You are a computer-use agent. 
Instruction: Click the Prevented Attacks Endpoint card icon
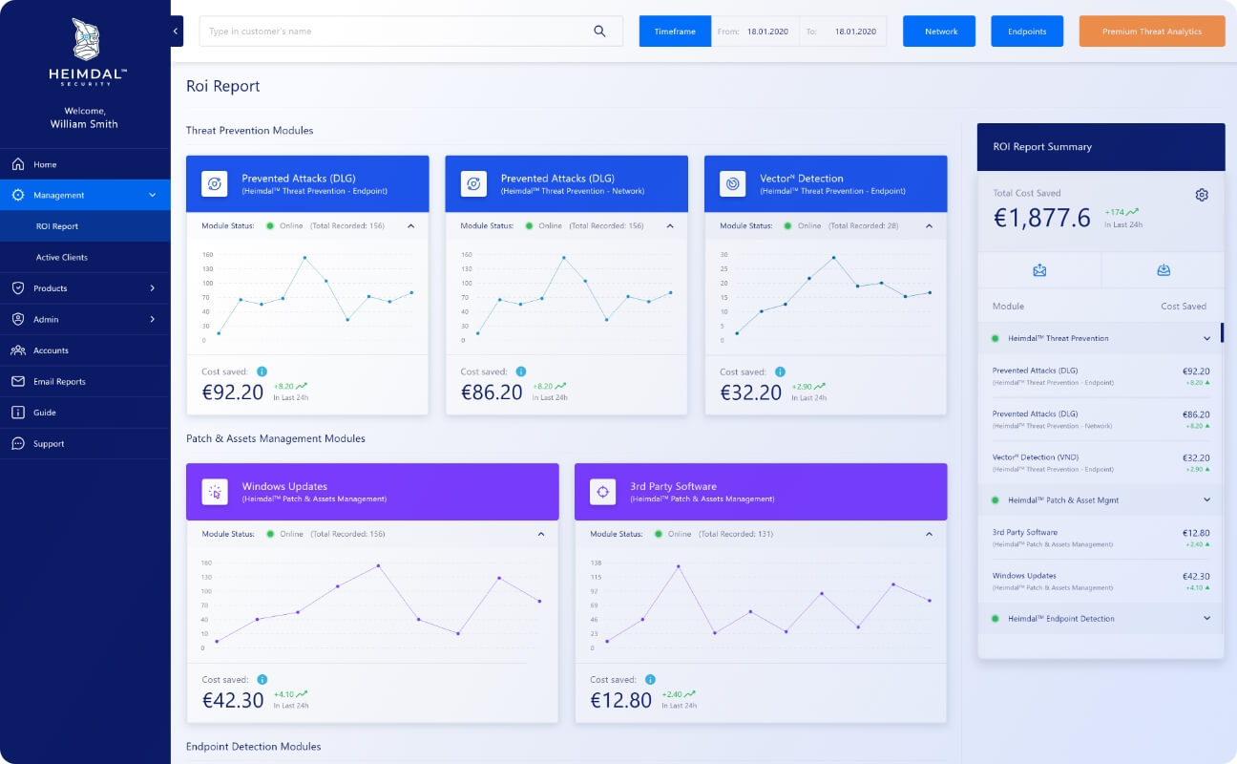pyautogui.click(x=215, y=183)
